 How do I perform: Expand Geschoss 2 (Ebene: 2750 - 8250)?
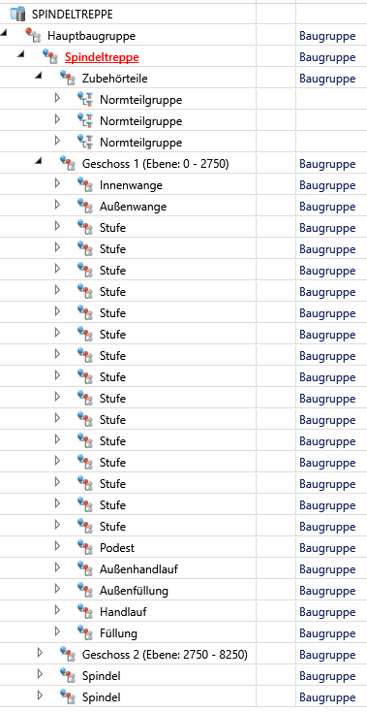click(x=40, y=653)
